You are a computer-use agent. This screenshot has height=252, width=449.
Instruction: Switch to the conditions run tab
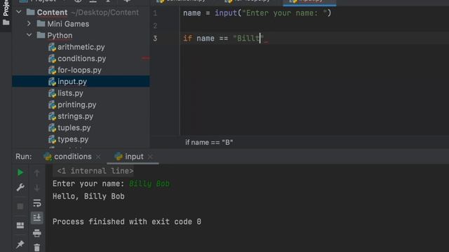pyautogui.click(x=73, y=157)
